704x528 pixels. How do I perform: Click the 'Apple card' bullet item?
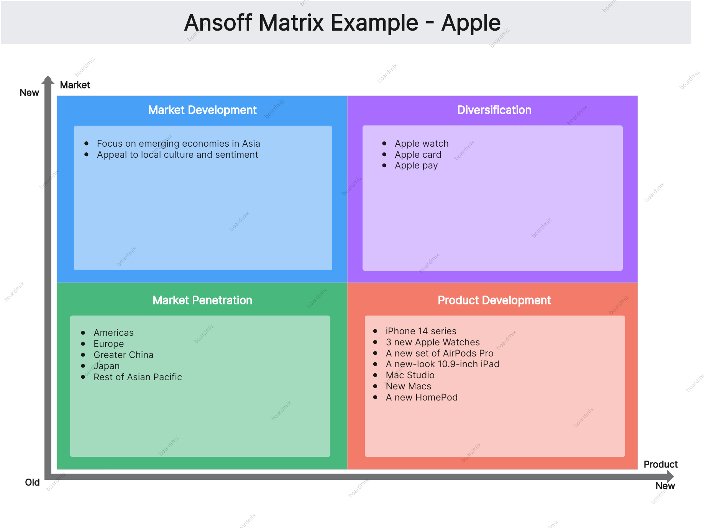418,155
